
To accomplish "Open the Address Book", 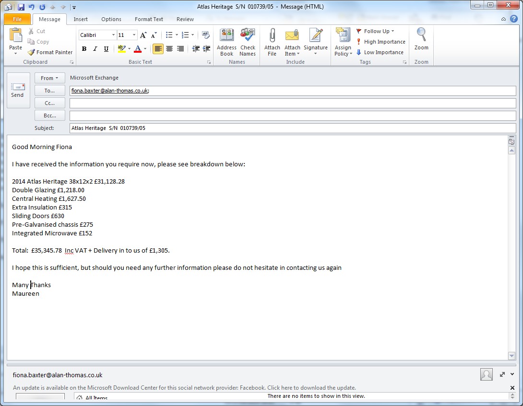I will pyautogui.click(x=226, y=42).
